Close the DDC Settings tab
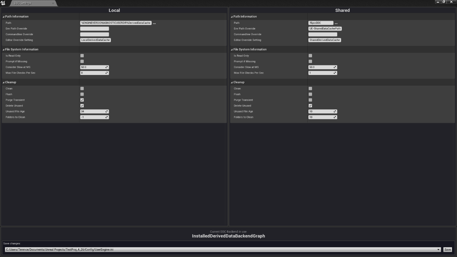Image resolution: width=457 pixels, height=257 pixels. point(53,3)
